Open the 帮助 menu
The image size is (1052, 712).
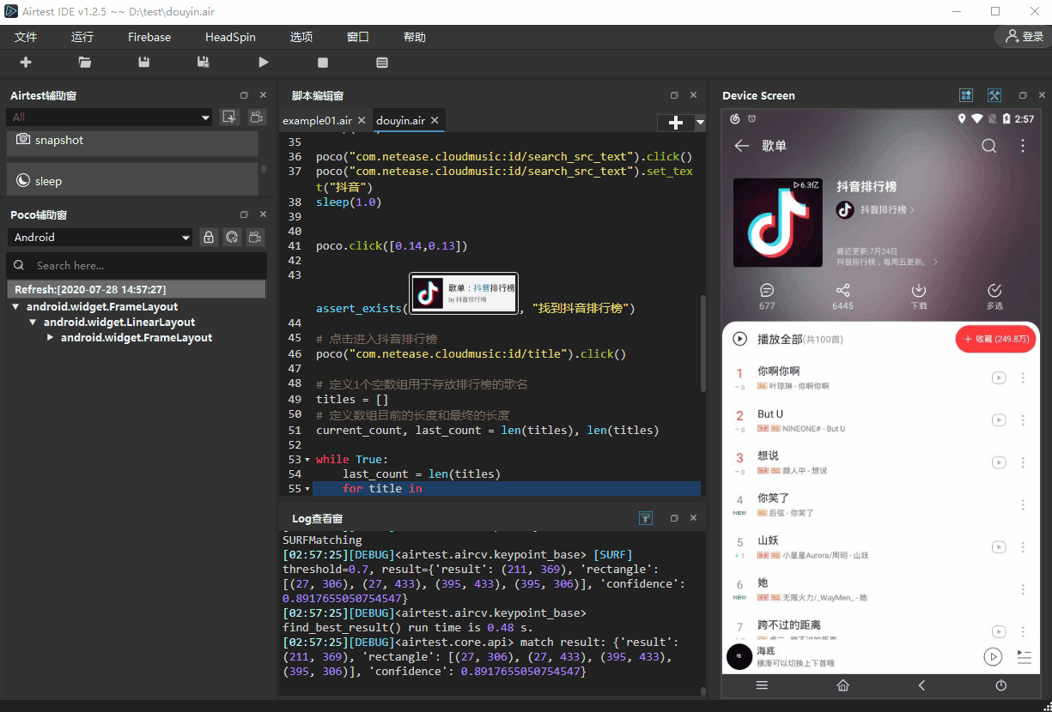point(415,37)
